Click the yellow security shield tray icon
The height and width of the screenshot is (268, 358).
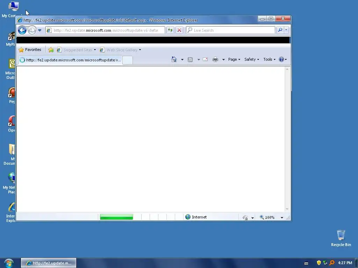tap(319, 263)
